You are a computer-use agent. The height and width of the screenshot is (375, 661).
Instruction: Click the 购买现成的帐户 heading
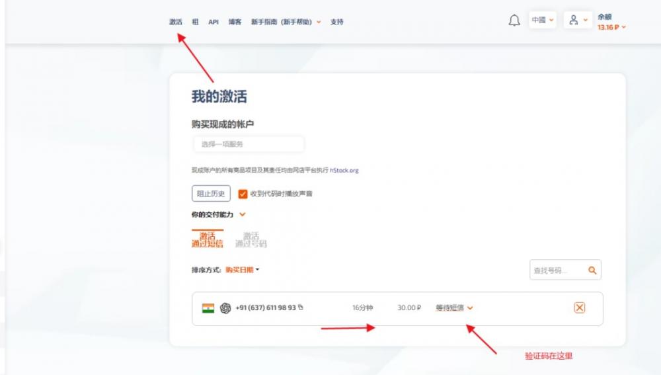(x=223, y=124)
